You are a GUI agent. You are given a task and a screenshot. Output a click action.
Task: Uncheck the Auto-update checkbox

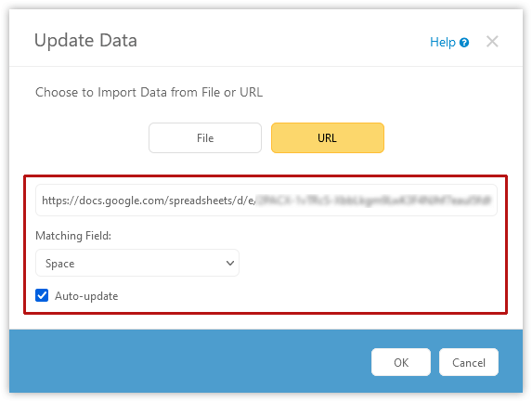pyautogui.click(x=42, y=295)
